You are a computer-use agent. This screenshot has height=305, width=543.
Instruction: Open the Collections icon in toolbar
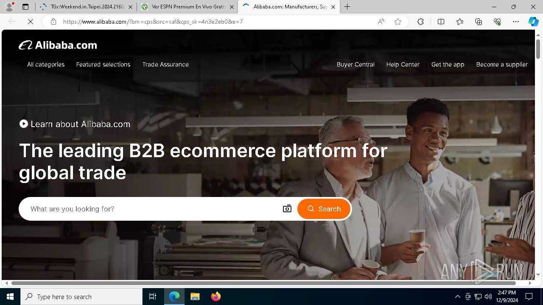[x=479, y=22]
